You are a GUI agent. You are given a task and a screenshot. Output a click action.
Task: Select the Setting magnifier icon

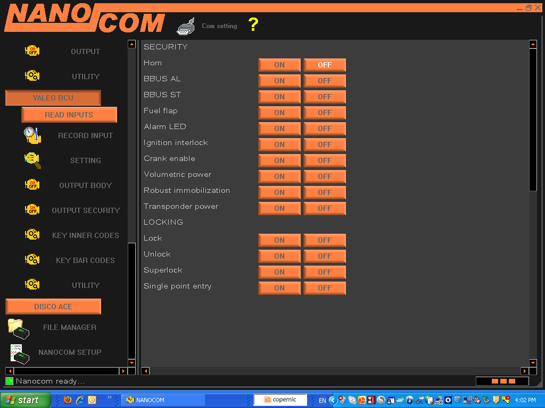pos(32,160)
